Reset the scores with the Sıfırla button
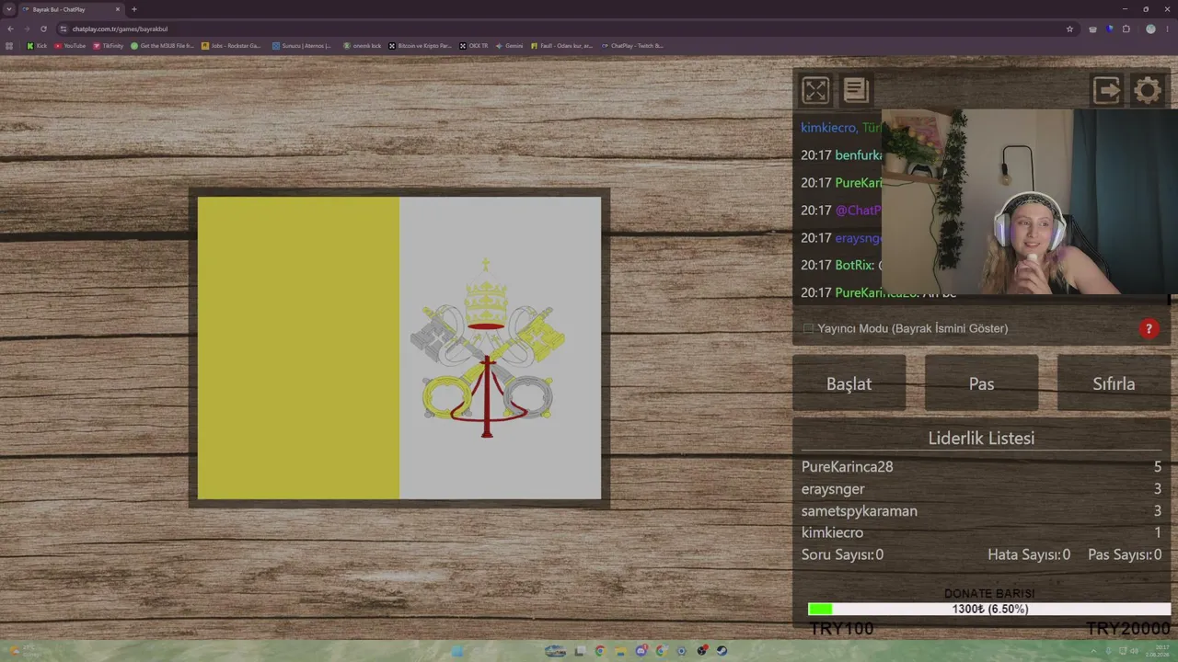Viewport: 1178px width, 662px height. click(x=1114, y=383)
